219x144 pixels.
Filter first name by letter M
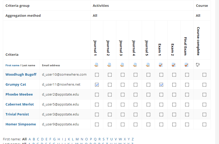(x=77, y=139)
